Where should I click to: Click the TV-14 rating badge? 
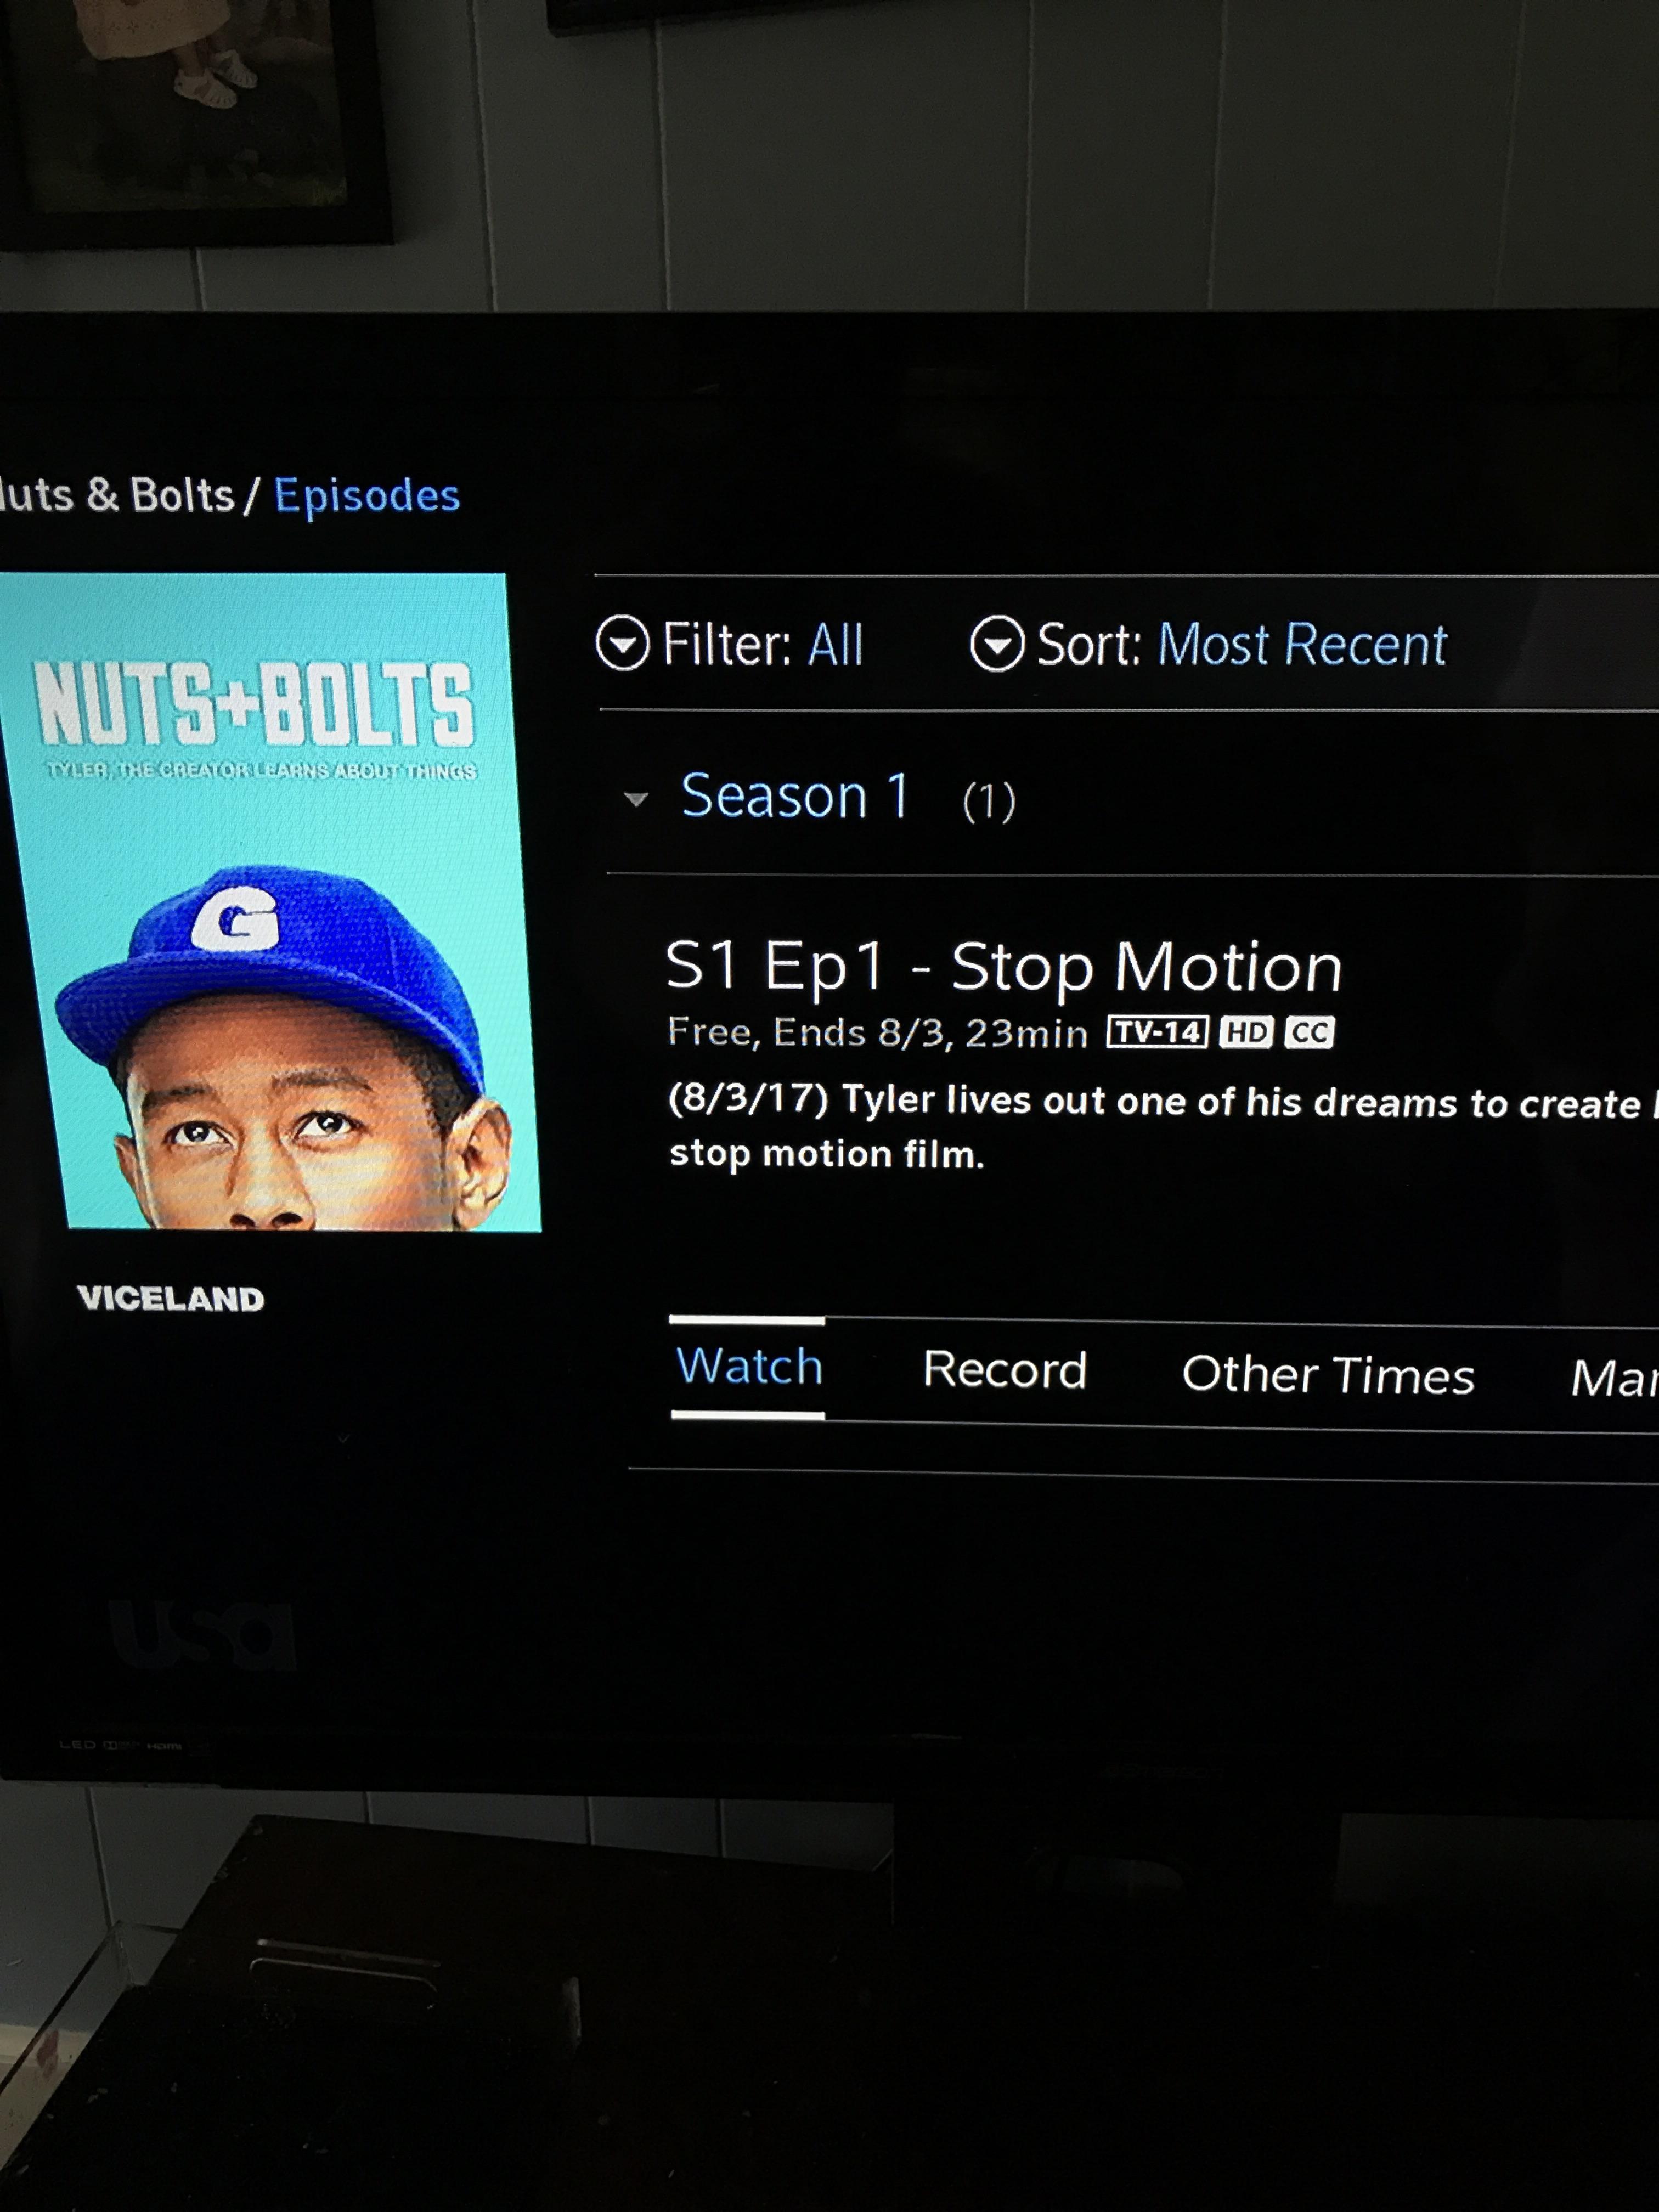click(x=1157, y=1032)
